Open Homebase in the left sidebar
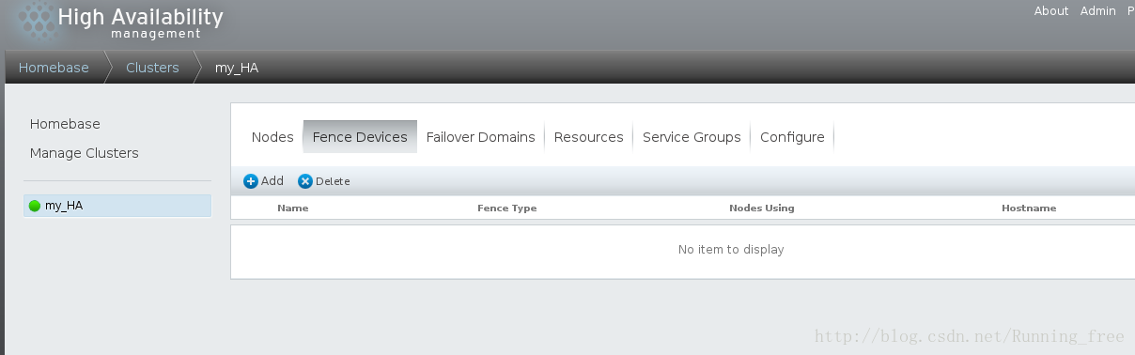1135x355 pixels. pyautogui.click(x=65, y=124)
